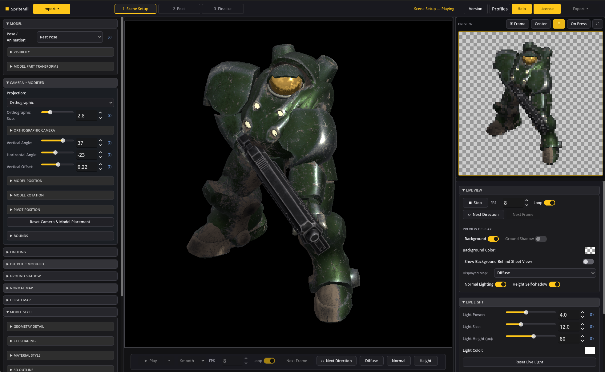Screen dimensions: 605x372
Task: Increase Horizontal Angle with up stepper
Action: tap(100, 152)
